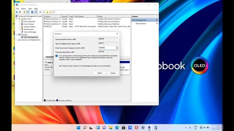
Task: Click the Computer Management taskbar icon
Action: tap(149, 128)
